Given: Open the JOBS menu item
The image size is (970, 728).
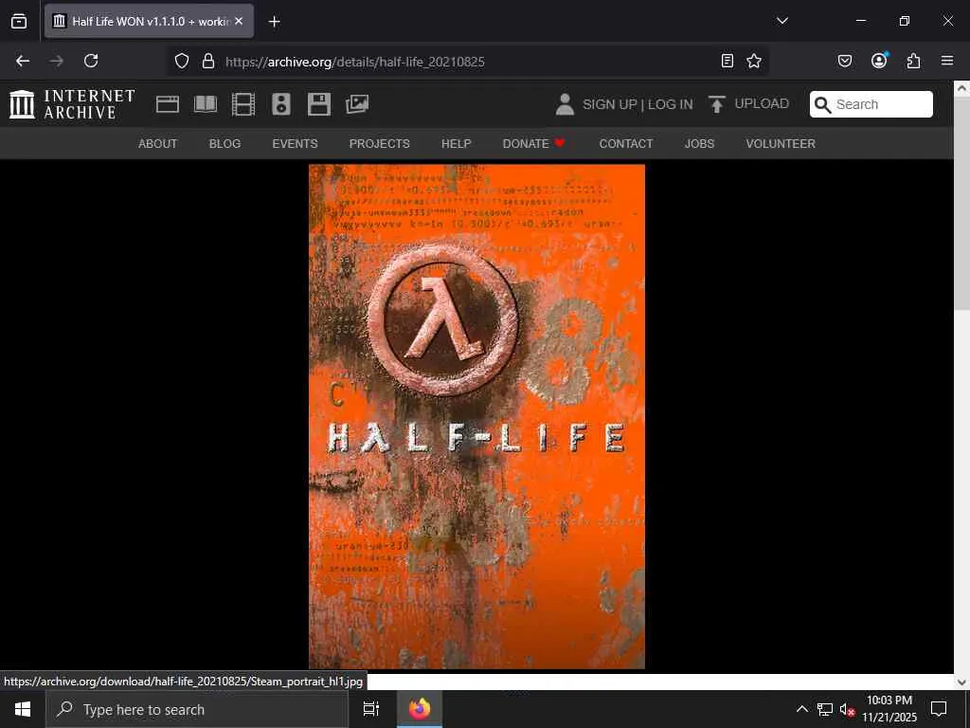Looking at the screenshot, I should pos(699,144).
